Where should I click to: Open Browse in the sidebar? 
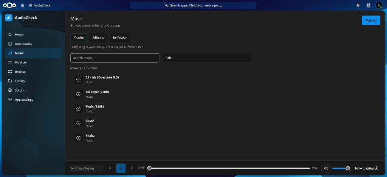click(33, 72)
